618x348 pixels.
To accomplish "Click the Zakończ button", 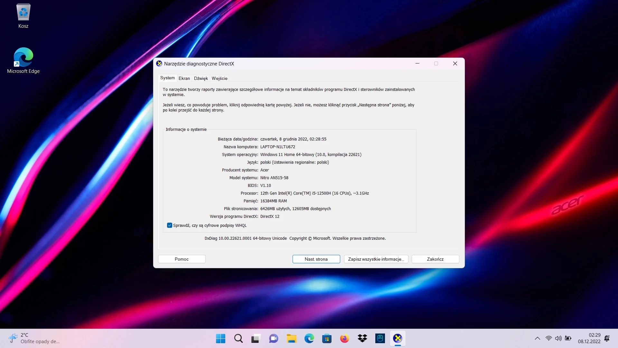I will point(435,259).
